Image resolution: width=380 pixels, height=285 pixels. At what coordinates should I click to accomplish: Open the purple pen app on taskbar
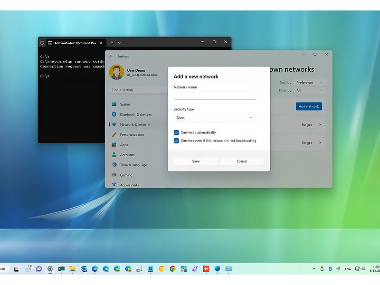pos(195,269)
